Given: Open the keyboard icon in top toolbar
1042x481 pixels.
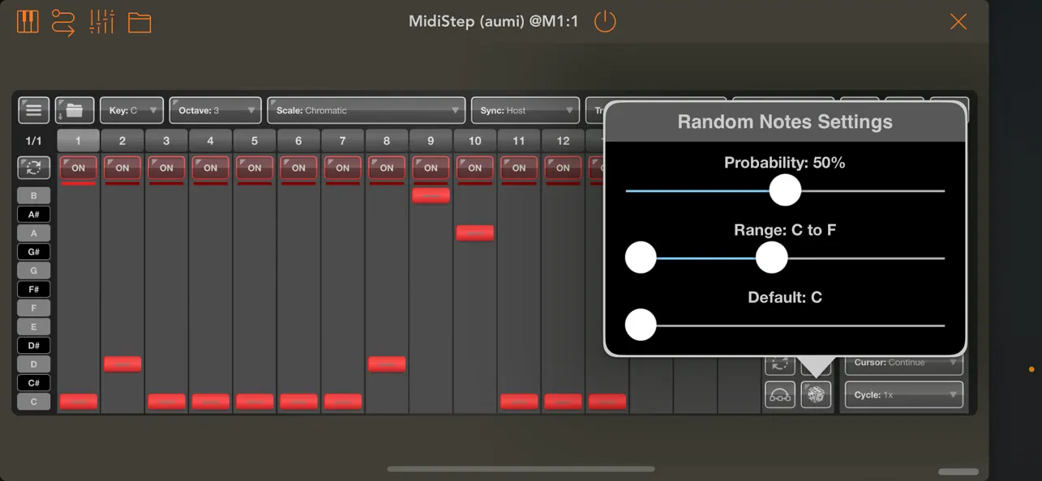Looking at the screenshot, I should click(28, 22).
